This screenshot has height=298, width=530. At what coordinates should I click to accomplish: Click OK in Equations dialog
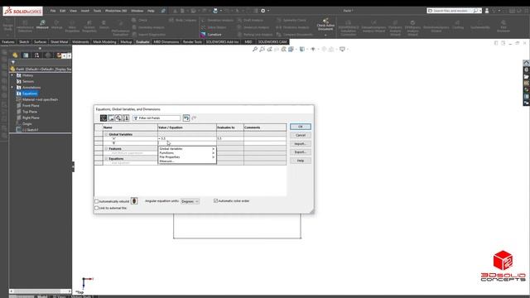coord(301,127)
